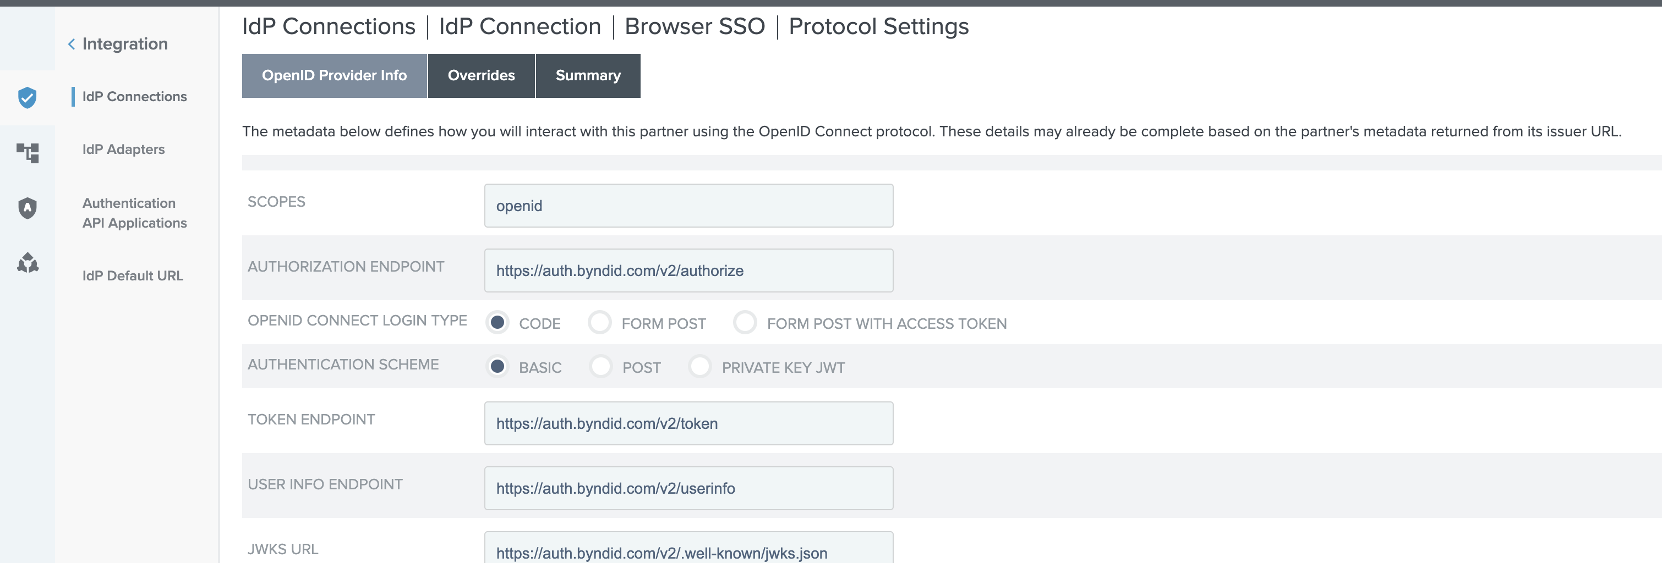Open Authentication API Applications page
Screen dimensions: 1662x563
pos(134,213)
